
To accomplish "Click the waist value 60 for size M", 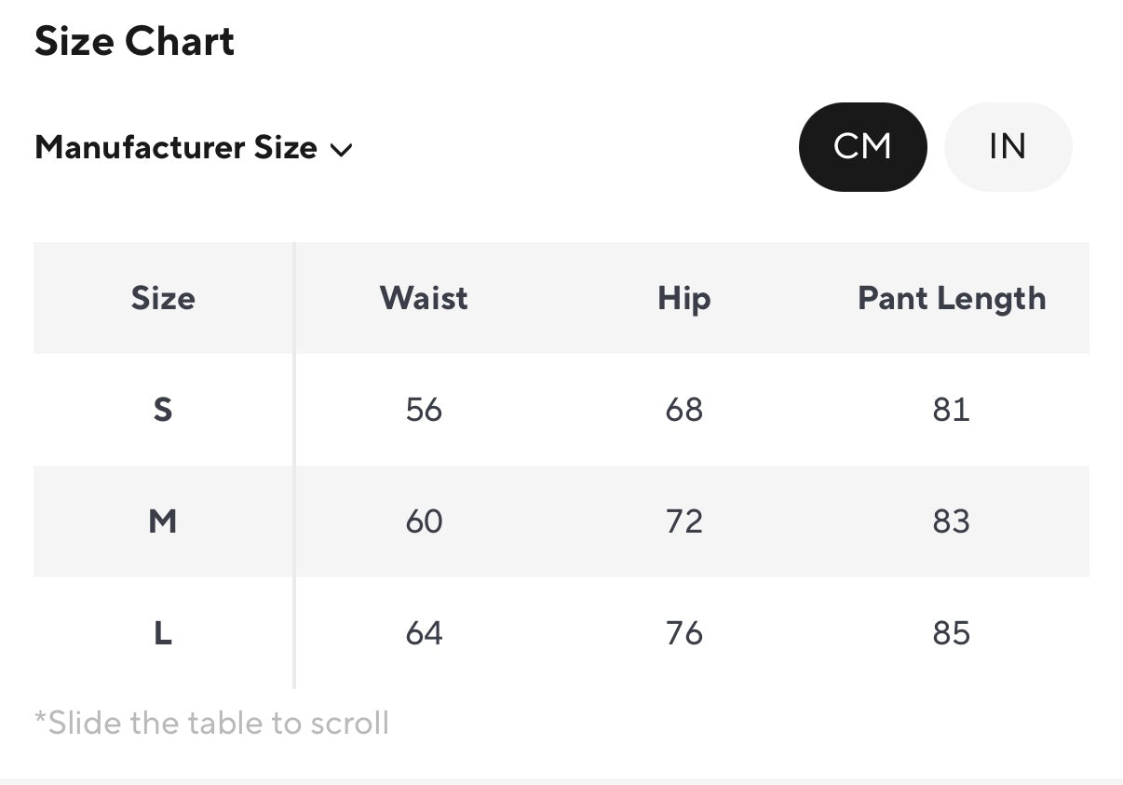I will (424, 521).
